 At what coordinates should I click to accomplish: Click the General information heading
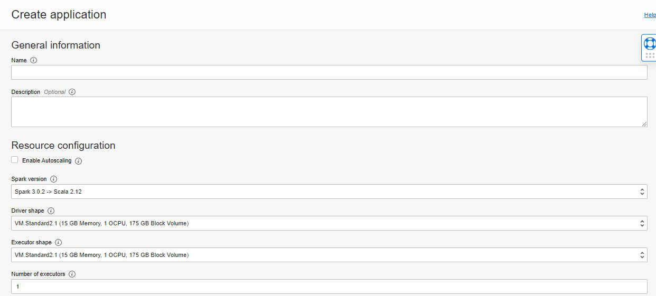56,45
